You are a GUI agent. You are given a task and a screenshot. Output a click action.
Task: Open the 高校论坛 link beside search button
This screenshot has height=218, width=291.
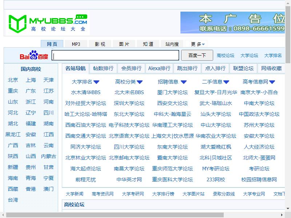coord(226,56)
